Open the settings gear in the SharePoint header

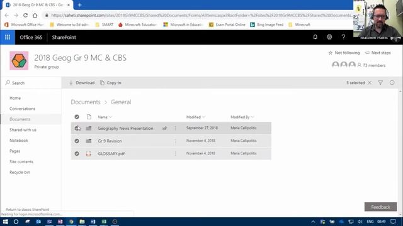click(x=329, y=37)
